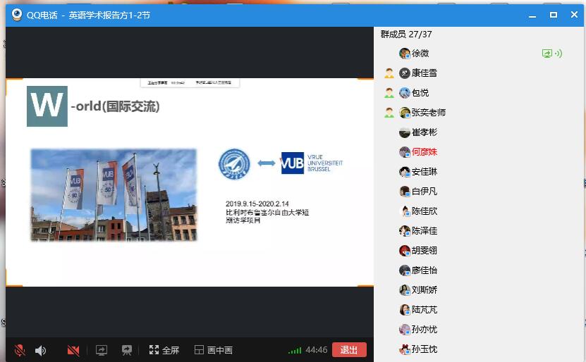This screenshot has width=586, height=362.
Task: Check the green signal strength indicator
Action: pyautogui.click(x=295, y=350)
